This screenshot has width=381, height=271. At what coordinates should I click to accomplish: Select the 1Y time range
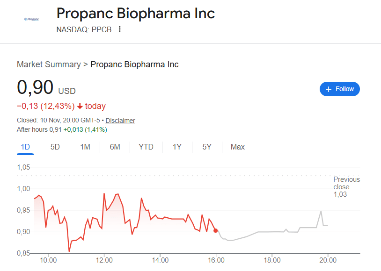click(177, 147)
